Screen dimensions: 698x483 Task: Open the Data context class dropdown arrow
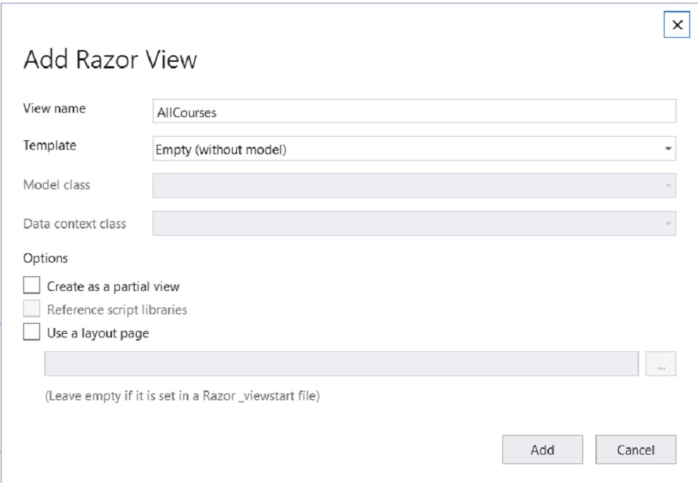click(x=667, y=223)
